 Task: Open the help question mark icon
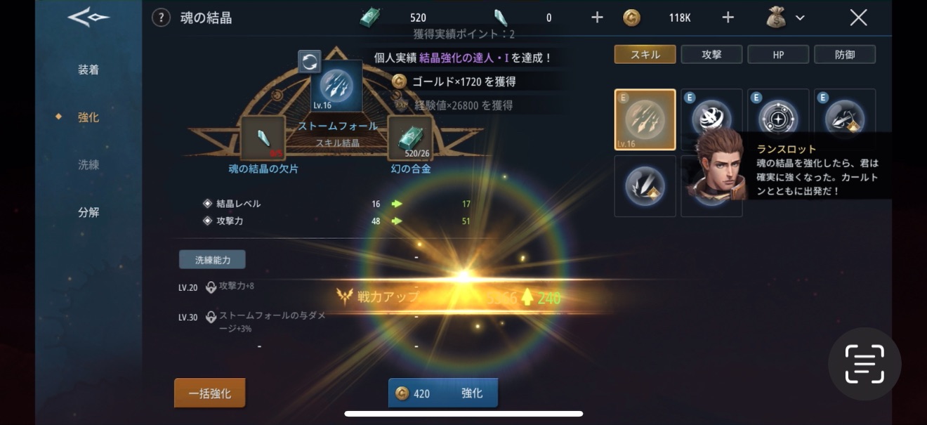coord(161,18)
